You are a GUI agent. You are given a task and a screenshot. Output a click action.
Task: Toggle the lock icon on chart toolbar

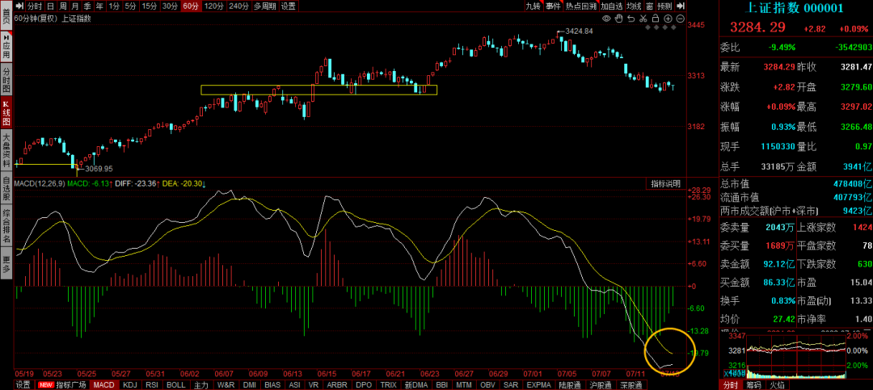[x=656, y=17]
